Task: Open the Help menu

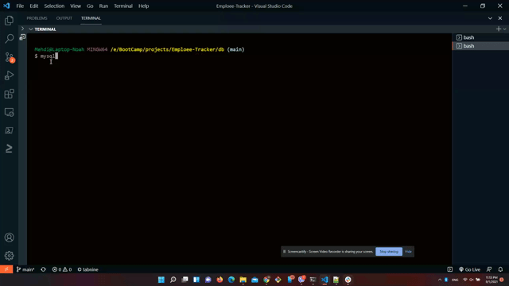Action: click(143, 6)
